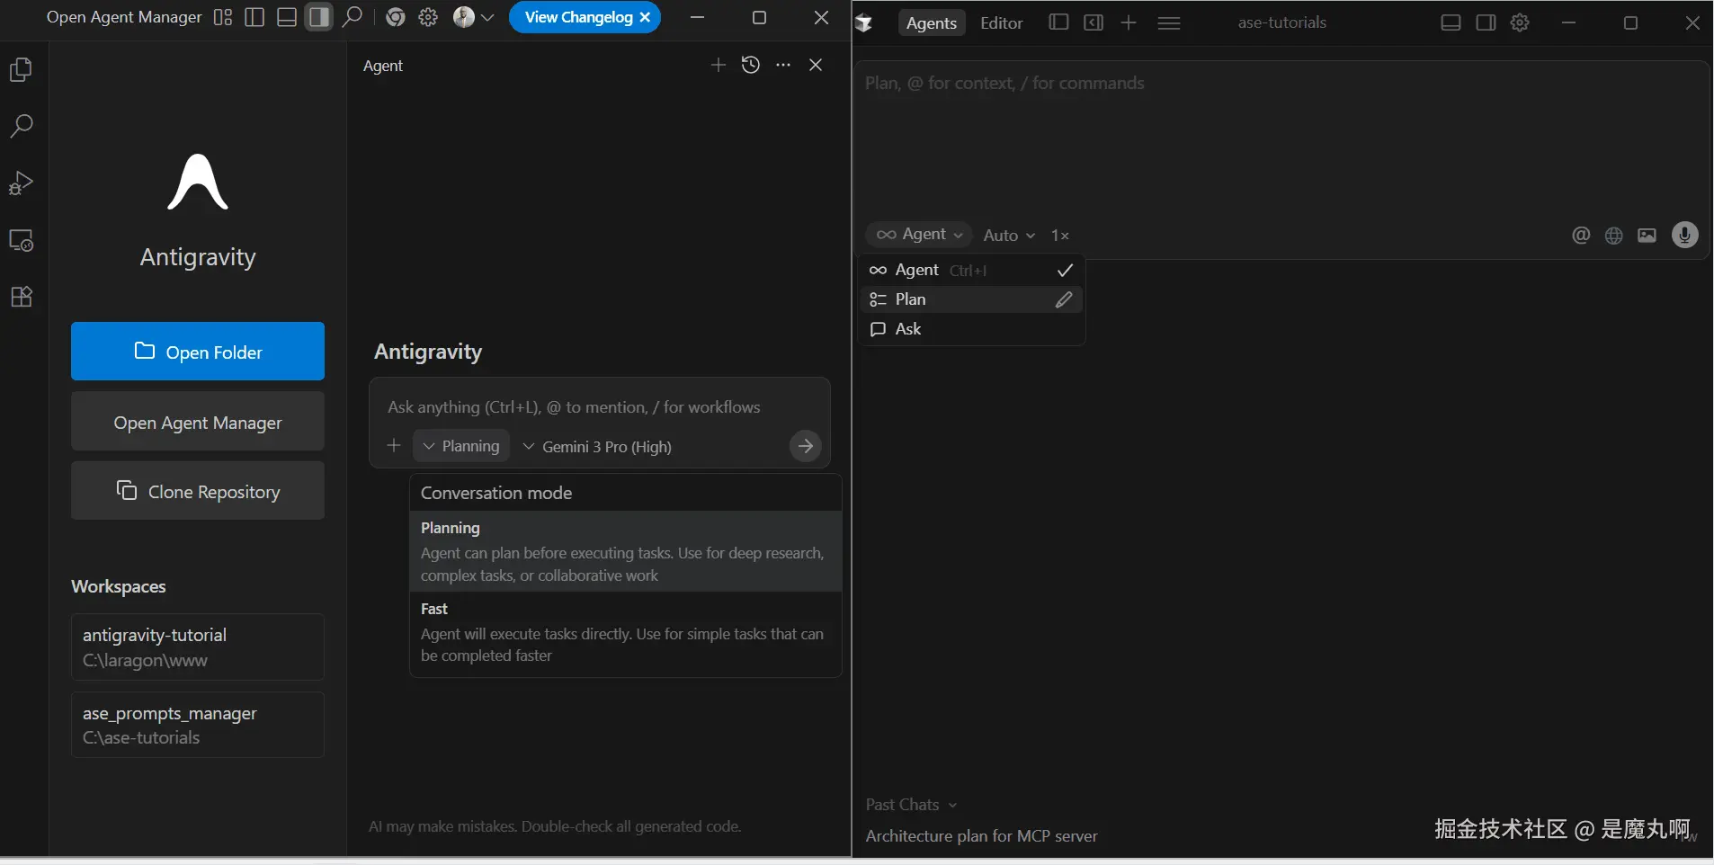Choose Plan mode in the mode menu

971,299
